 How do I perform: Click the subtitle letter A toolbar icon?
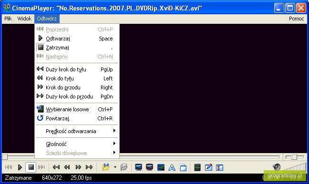(x=172, y=167)
